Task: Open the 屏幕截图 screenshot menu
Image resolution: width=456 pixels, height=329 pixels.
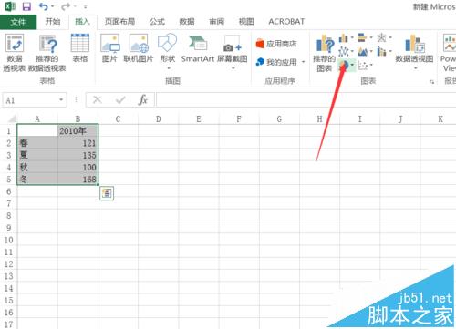Action: 233,51
